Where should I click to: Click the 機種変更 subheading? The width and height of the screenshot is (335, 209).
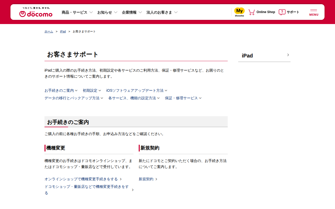point(56,148)
